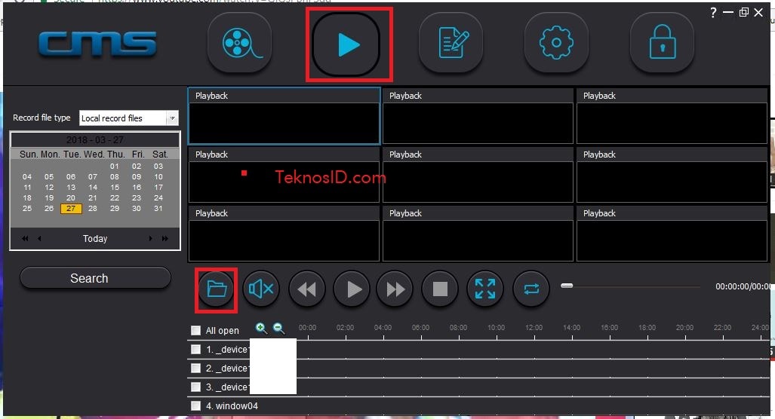775x419 pixels.
Task: Zoom out the timeline
Action: [x=278, y=329]
